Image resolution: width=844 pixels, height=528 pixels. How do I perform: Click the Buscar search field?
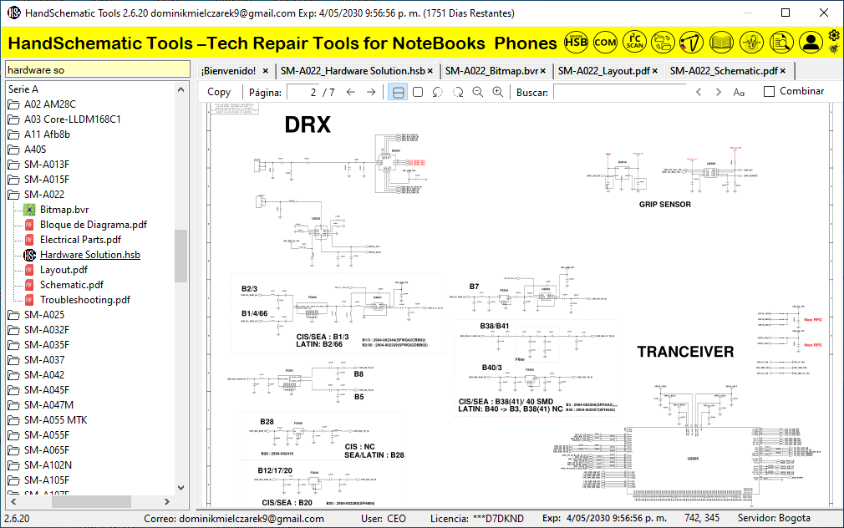point(620,92)
